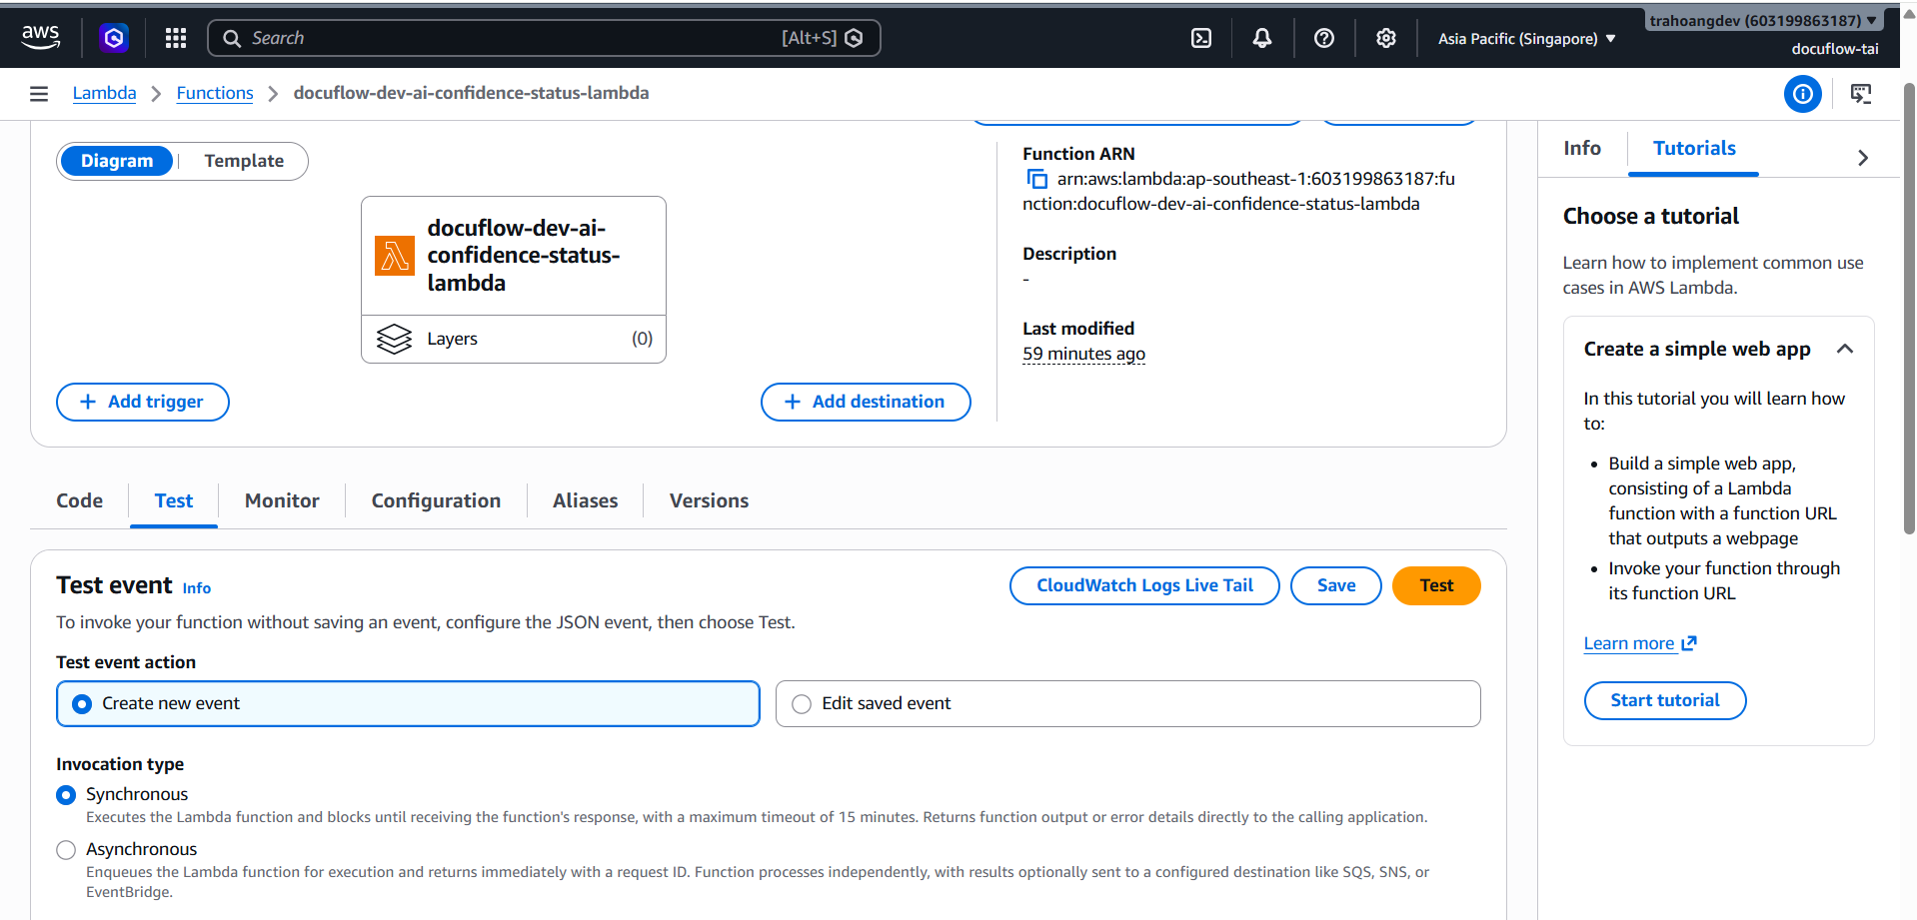Click the Add trigger button
Screen dimensions: 1917x920
[x=143, y=402]
